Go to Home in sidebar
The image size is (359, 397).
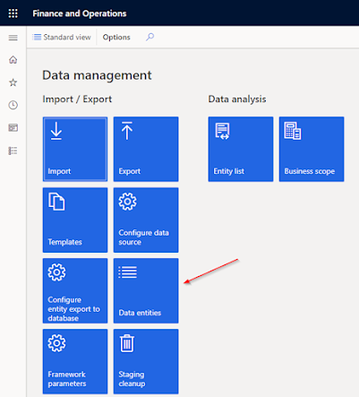click(13, 60)
